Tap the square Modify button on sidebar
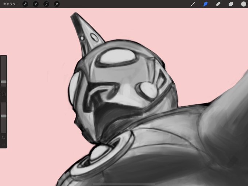 coord(4,94)
